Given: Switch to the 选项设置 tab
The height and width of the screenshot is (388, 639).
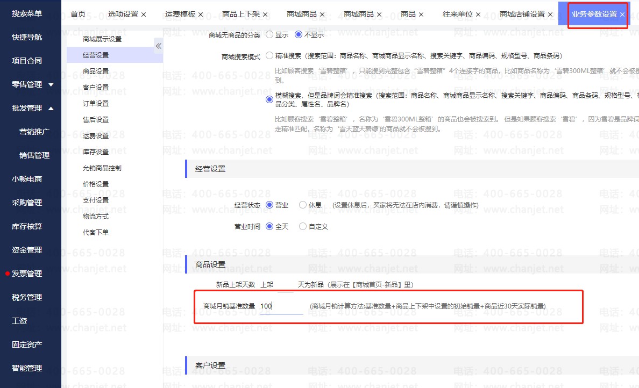Looking at the screenshot, I should coord(123,15).
